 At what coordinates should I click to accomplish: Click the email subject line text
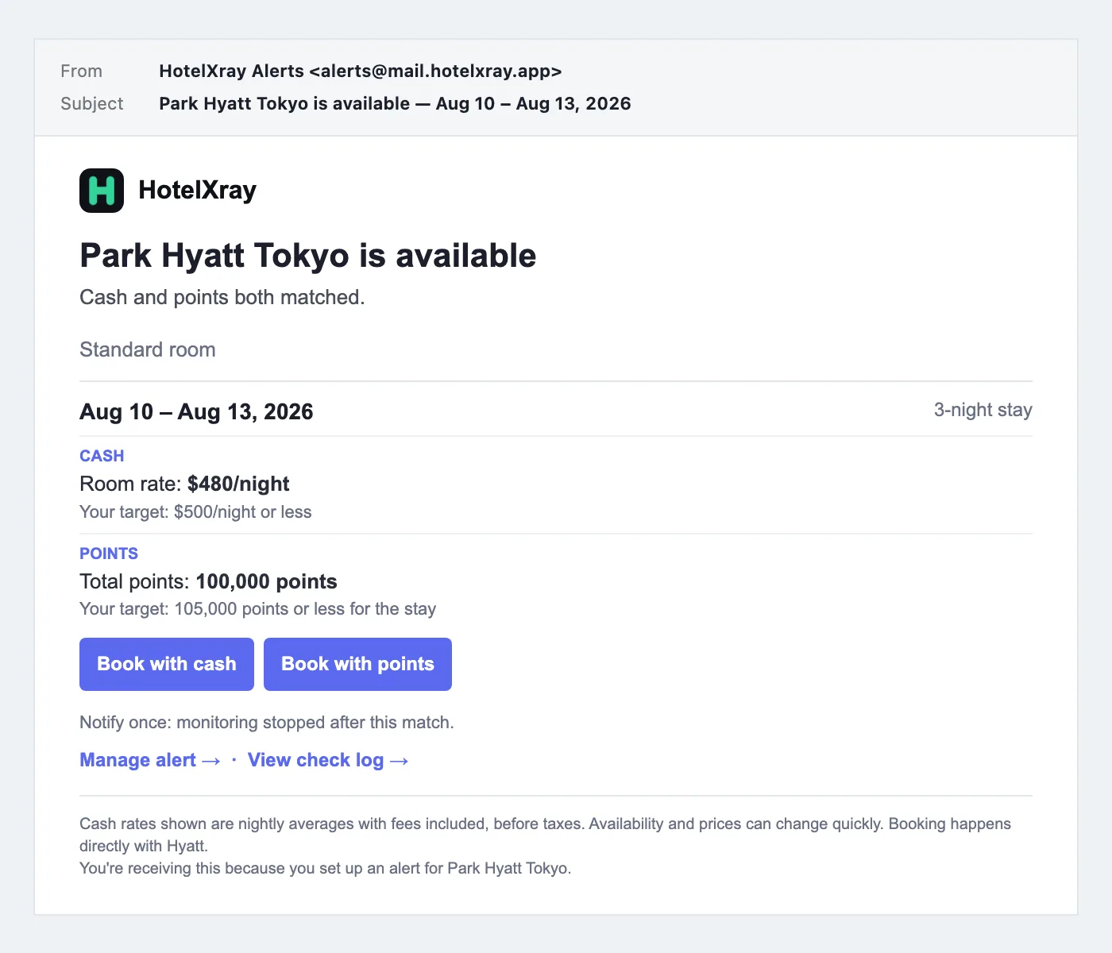(x=395, y=103)
